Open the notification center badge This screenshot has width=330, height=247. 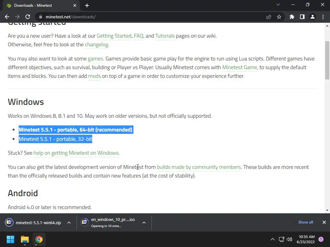(x=321, y=239)
